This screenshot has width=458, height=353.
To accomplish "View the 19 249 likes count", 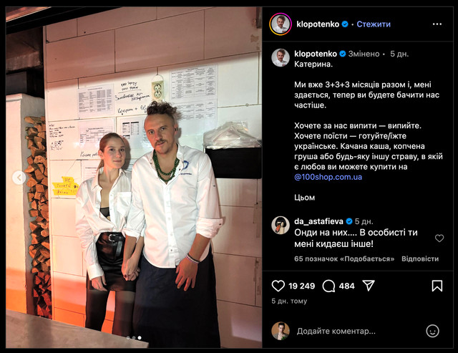I will click(x=302, y=286).
